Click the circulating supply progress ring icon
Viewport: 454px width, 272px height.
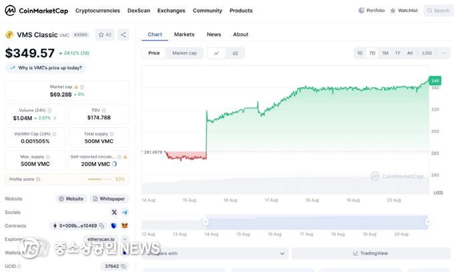(114, 164)
